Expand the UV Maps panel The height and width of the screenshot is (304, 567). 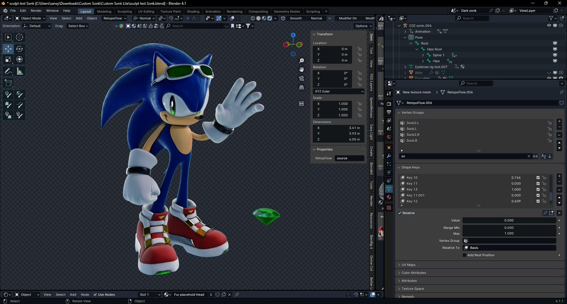[478, 265]
